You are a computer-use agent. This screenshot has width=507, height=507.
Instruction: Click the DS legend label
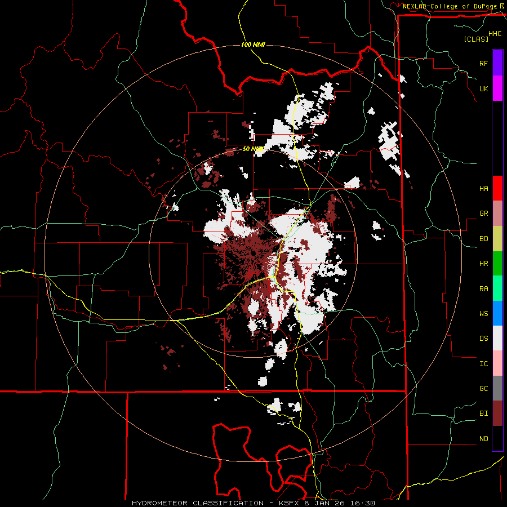[x=483, y=339]
